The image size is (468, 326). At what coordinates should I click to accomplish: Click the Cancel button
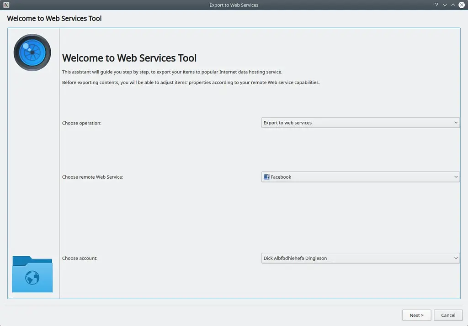pos(447,315)
